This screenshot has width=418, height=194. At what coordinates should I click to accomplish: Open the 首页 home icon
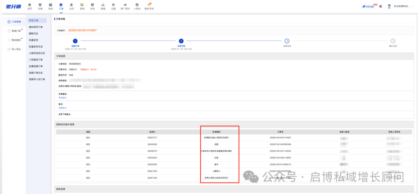pyautogui.click(x=30, y=5)
